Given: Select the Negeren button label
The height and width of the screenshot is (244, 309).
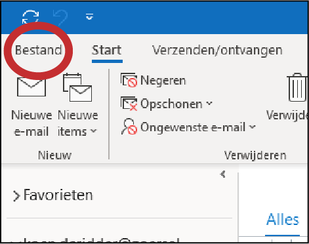Looking at the screenshot, I should (x=163, y=81).
